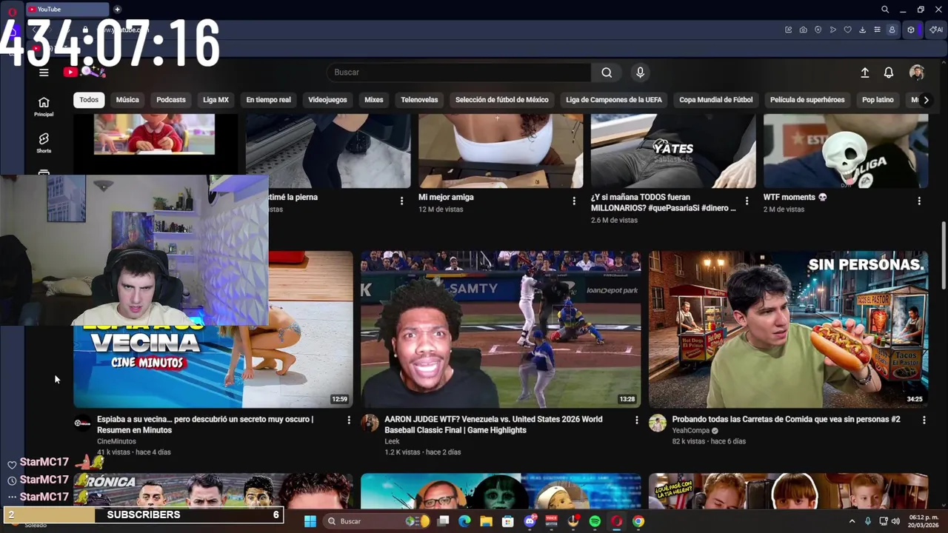The width and height of the screenshot is (948, 533).
Task: Open options for 'la pierna' short
Action: (401, 201)
